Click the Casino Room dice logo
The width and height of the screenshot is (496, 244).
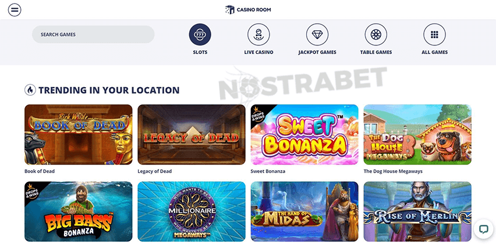(229, 10)
